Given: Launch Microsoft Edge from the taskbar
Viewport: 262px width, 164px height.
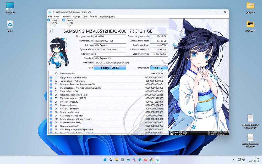Looking at the screenshot, I should click(x=140, y=160).
